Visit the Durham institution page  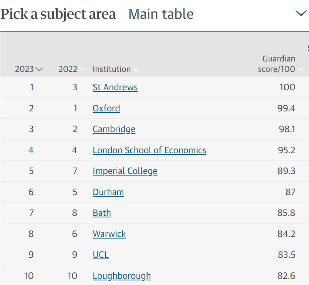(x=108, y=192)
